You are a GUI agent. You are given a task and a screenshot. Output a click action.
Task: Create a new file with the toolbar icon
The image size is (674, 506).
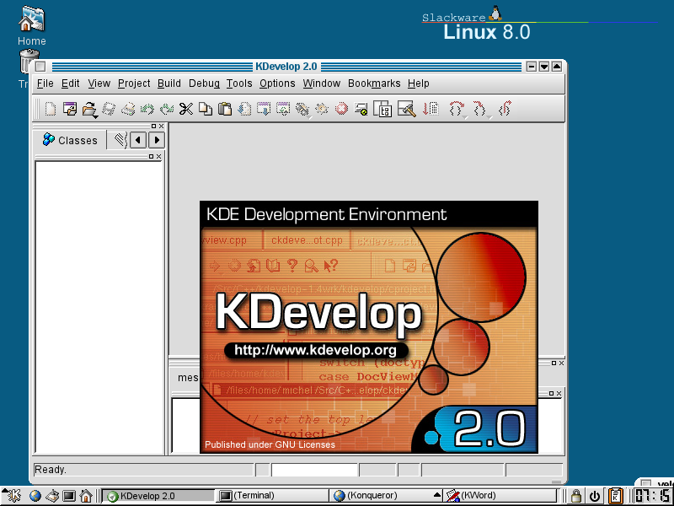point(51,109)
